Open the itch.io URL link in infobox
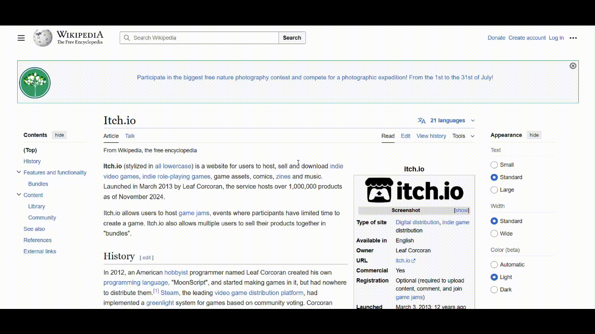The width and height of the screenshot is (595, 334). pyautogui.click(x=405, y=261)
